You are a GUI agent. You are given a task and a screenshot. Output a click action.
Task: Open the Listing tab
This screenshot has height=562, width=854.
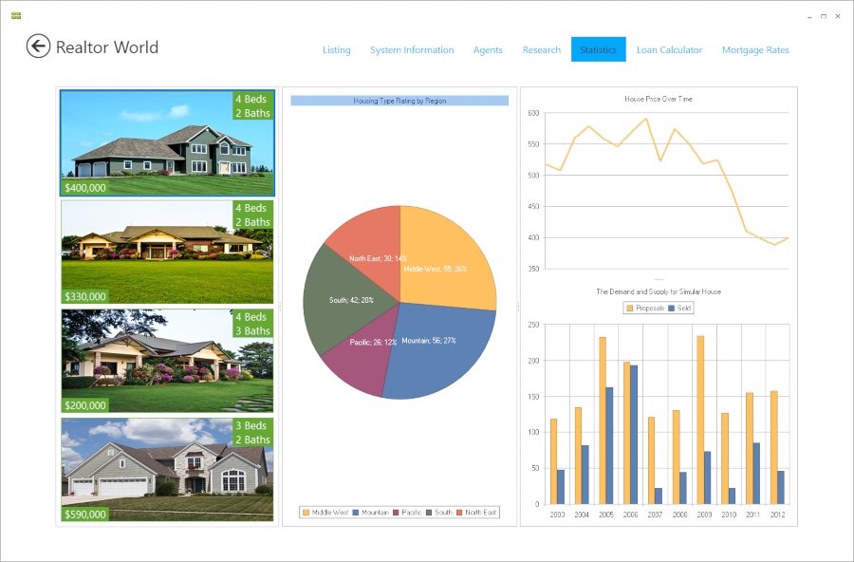click(x=336, y=50)
